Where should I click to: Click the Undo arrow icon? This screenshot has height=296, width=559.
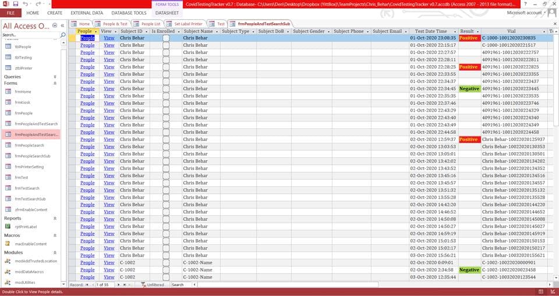point(26,4)
